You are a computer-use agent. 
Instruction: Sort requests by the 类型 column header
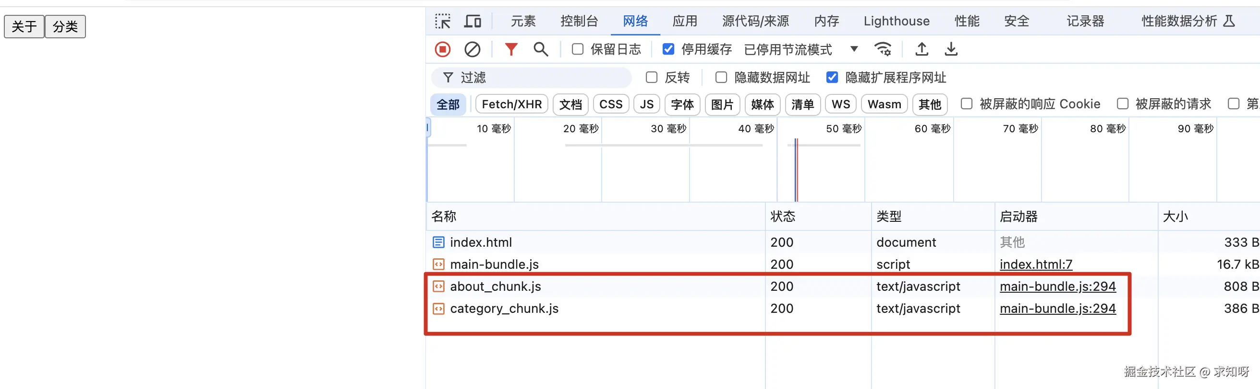(x=933, y=216)
